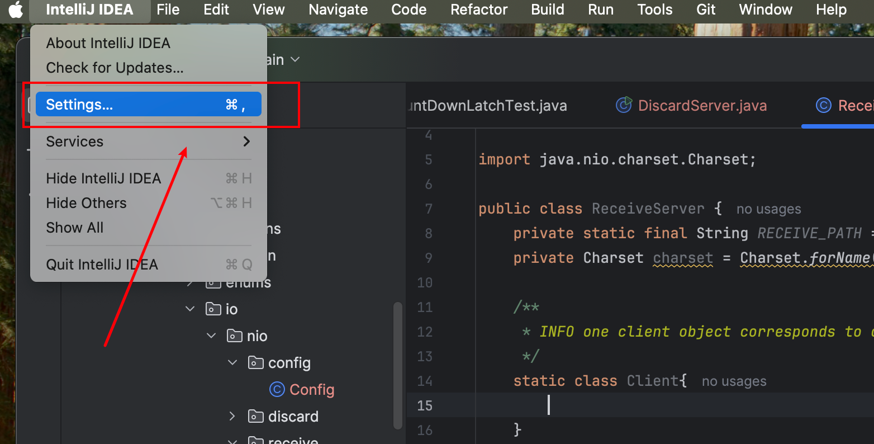
Task: Open the File menu
Action: 168,10
